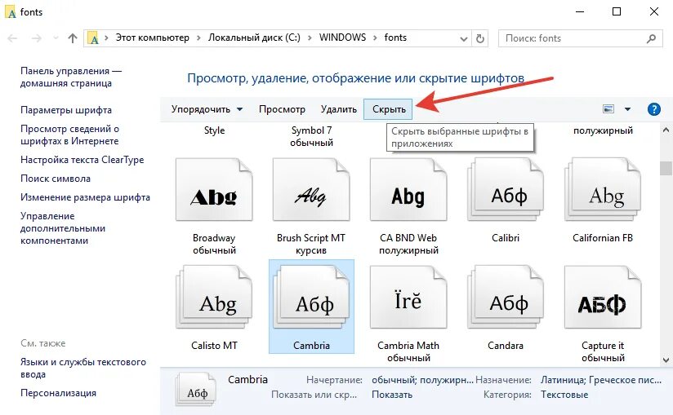Screen dimensions: 673x415
Task: Expand the view options dropdown arrow
Action: [627, 109]
